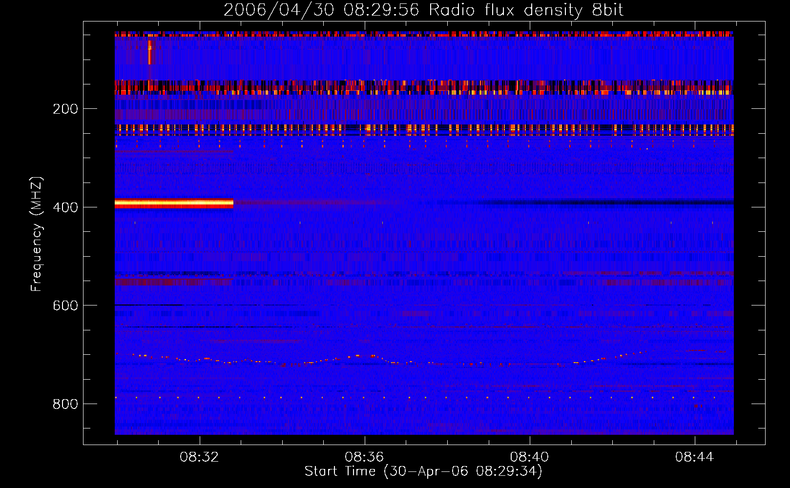790x488 pixels.
Task: Click the plot title '2006/04/30 08:29:56 Radio flux density 8bit'
Action: 423,10
